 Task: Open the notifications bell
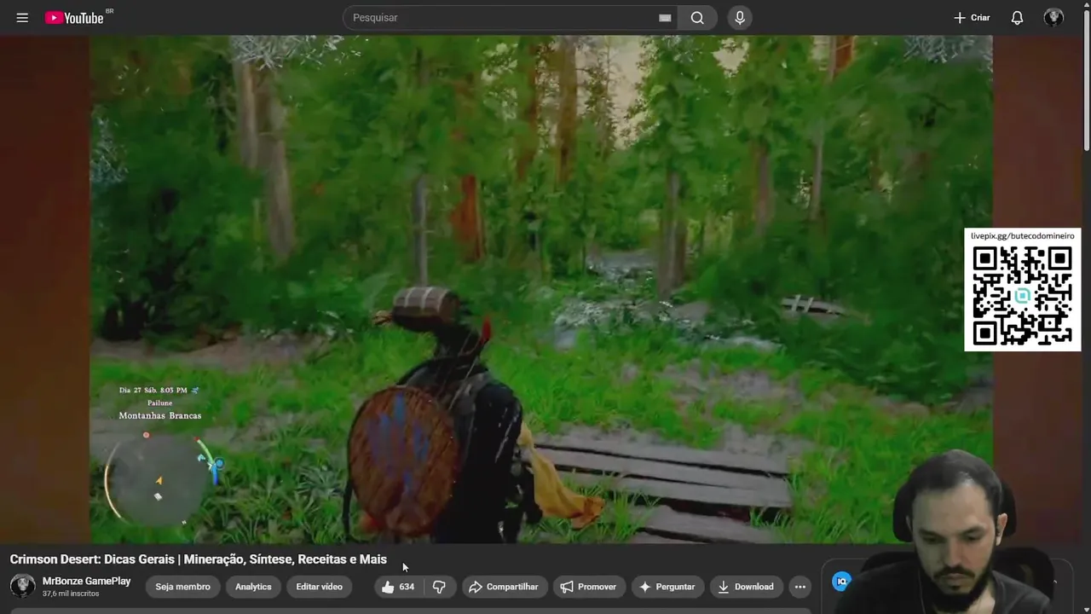tap(1017, 18)
